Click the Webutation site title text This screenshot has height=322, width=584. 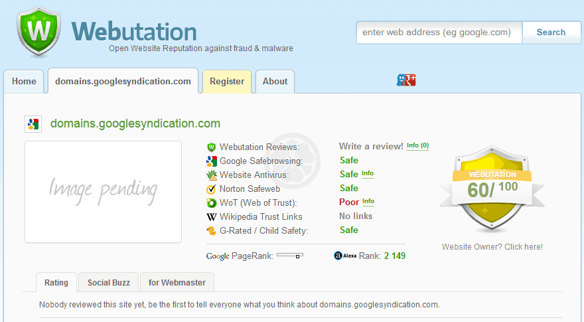pos(133,32)
